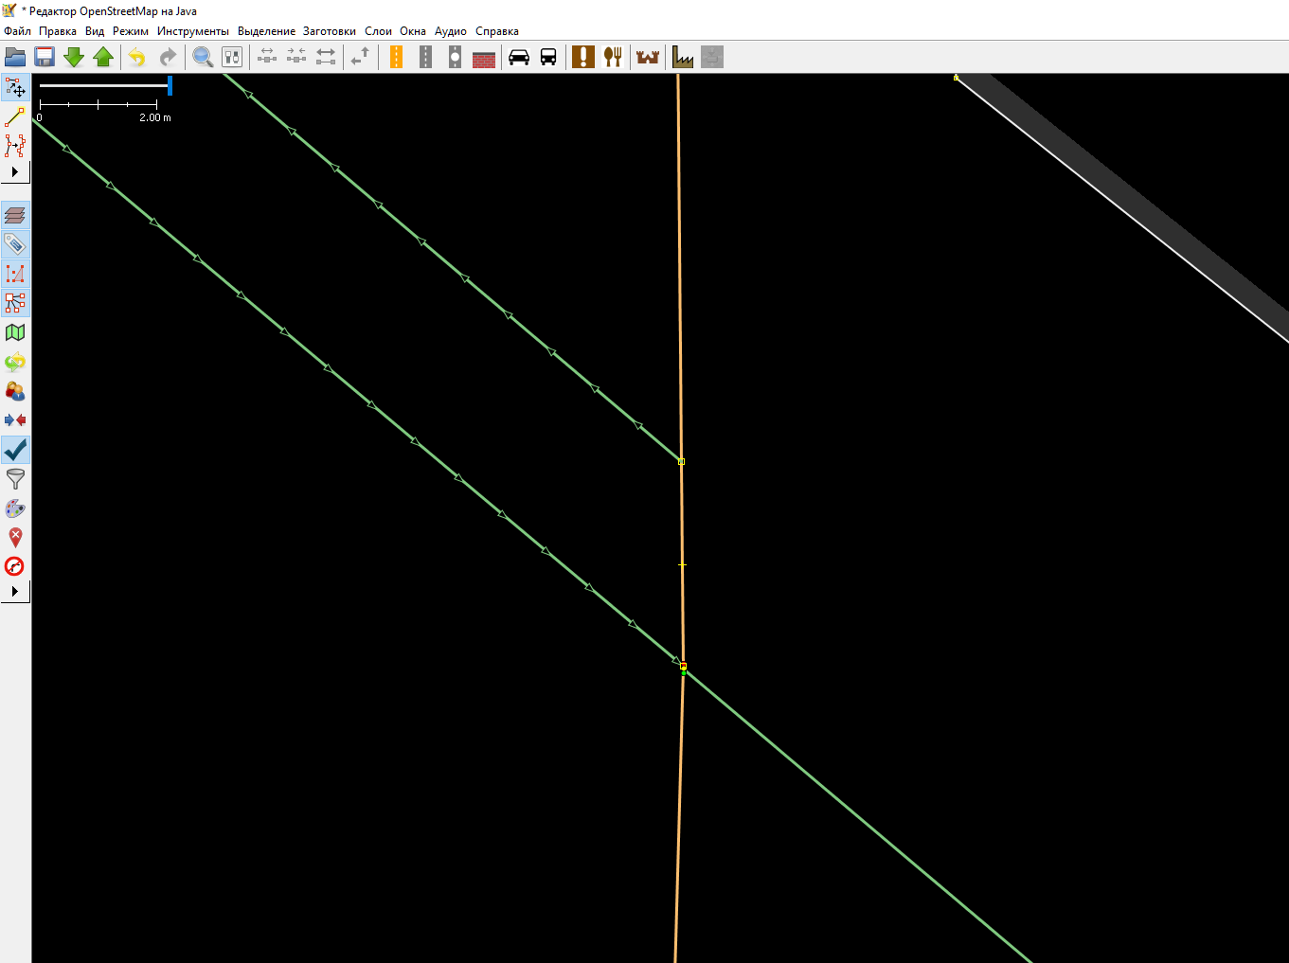1289x963 pixels.
Task: Open the Инструменты menu
Action: point(193,31)
